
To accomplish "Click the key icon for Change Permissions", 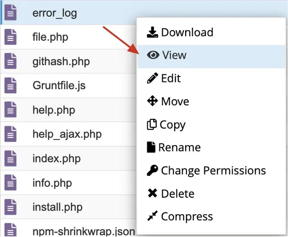I will [152, 171].
